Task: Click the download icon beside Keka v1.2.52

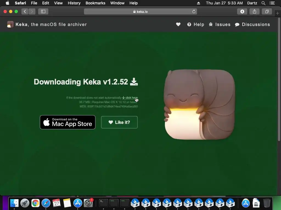Action: click(134, 82)
